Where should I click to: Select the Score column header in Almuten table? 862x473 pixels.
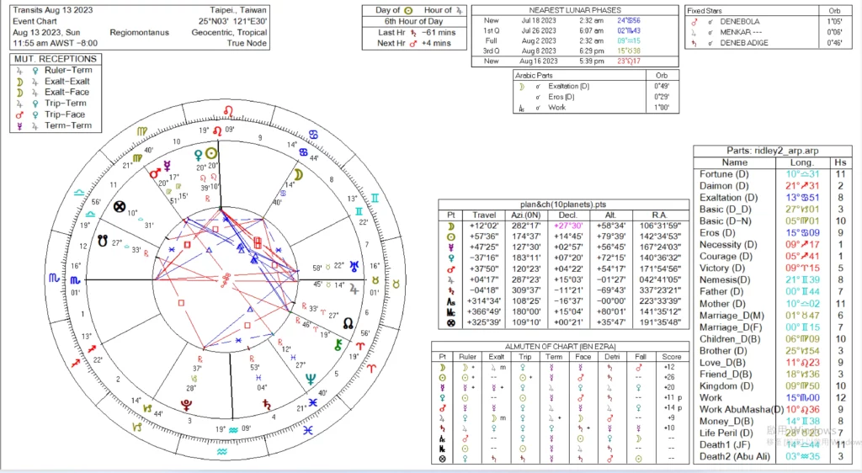[671, 355]
